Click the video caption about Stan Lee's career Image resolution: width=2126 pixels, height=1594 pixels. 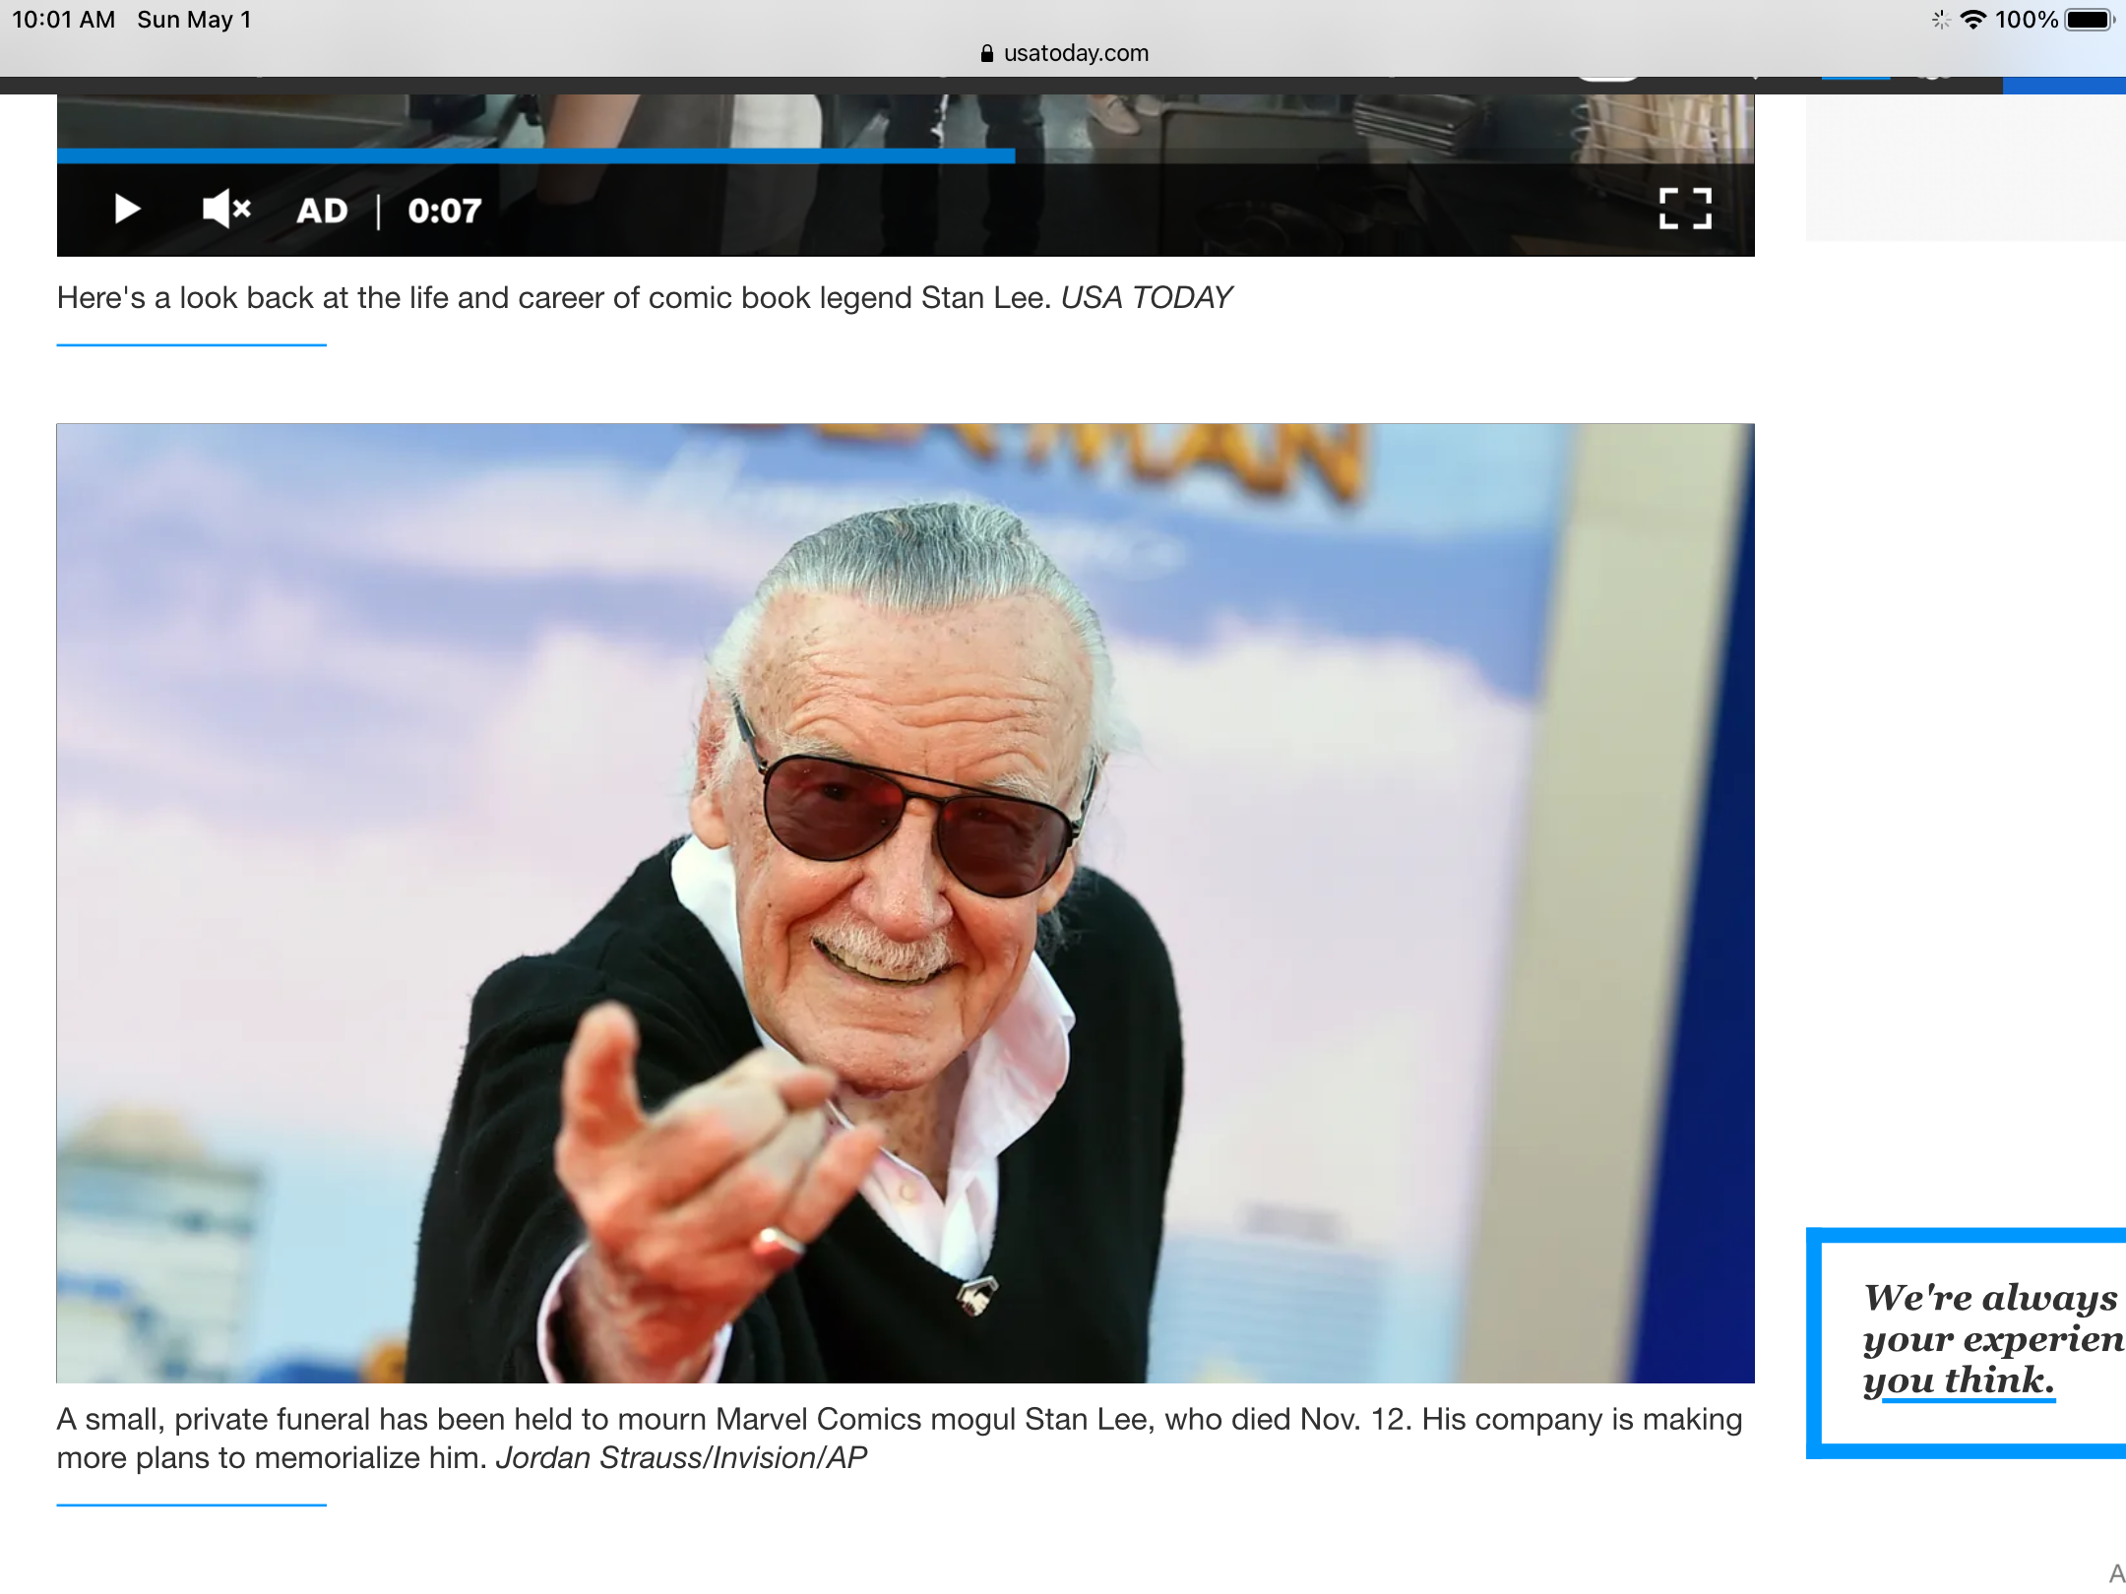click(x=644, y=297)
